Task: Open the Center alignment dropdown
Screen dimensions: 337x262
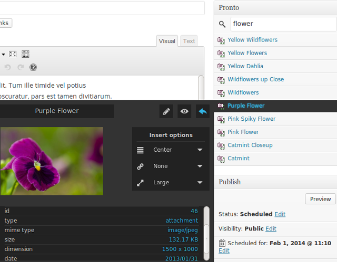Action: point(177,150)
